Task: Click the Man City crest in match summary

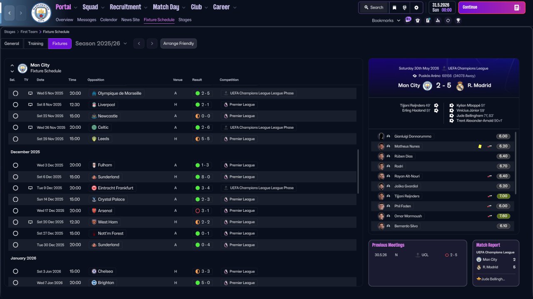Action: tap(427, 86)
